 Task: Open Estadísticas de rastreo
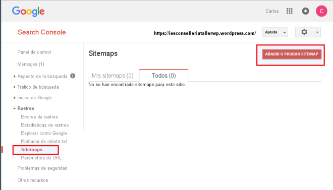45,125
